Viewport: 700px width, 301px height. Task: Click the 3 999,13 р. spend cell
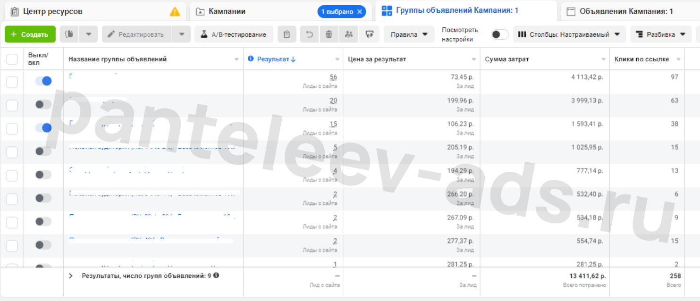click(x=587, y=100)
